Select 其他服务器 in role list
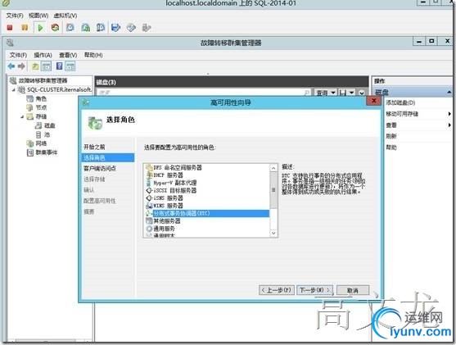The height and width of the screenshot is (345, 456). click(x=167, y=221)
